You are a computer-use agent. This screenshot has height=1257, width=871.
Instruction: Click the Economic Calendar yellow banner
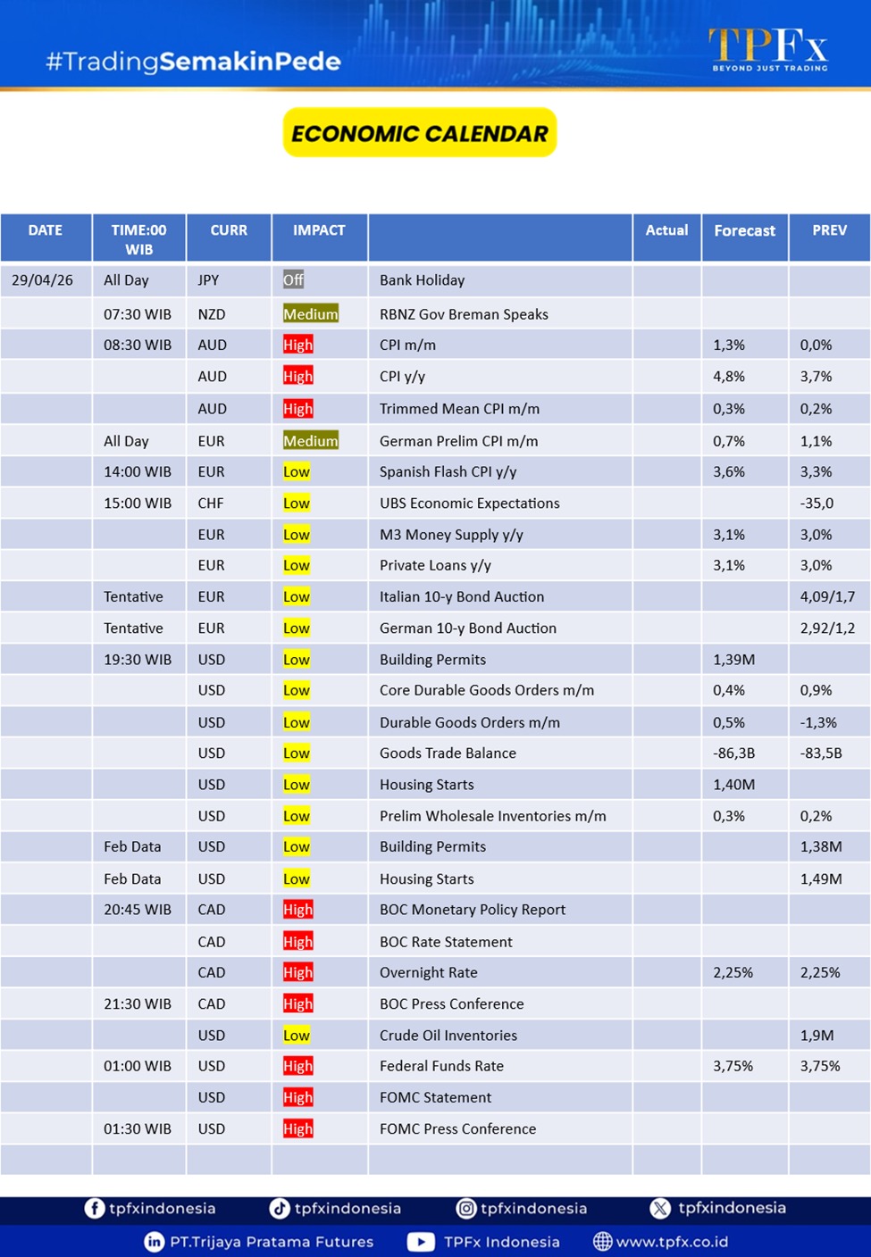[x=420, y=133]
